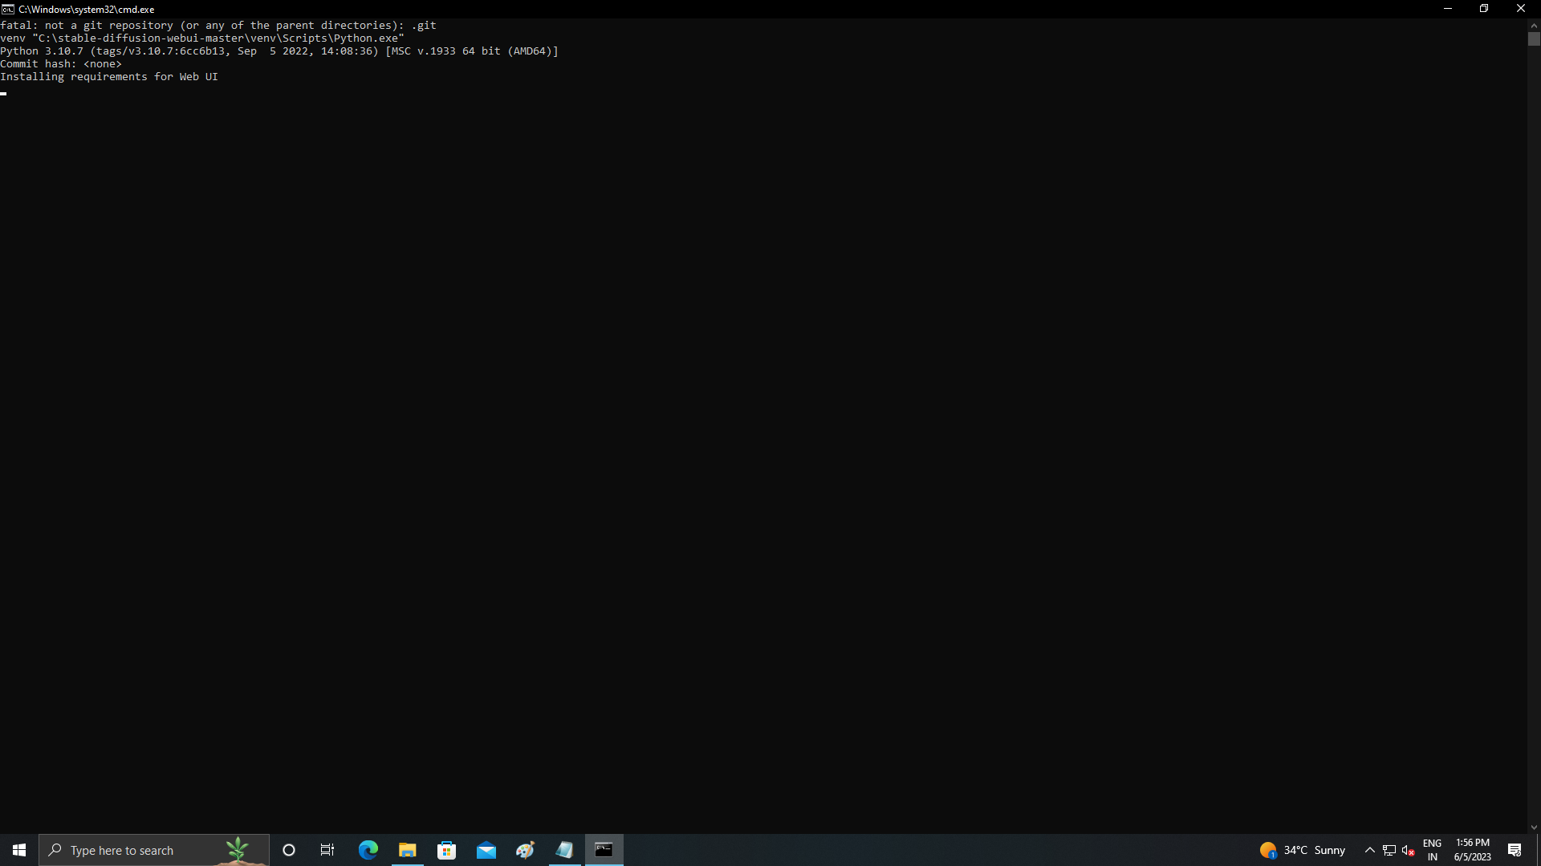Viewport: 1541px width, 866px height.
Task: Select the Cortana icon on the taskbar
Action: (288, 850)
